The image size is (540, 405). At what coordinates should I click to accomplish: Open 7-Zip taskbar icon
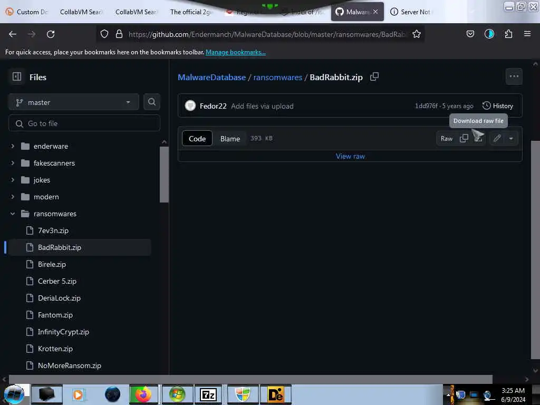[208, 394]
